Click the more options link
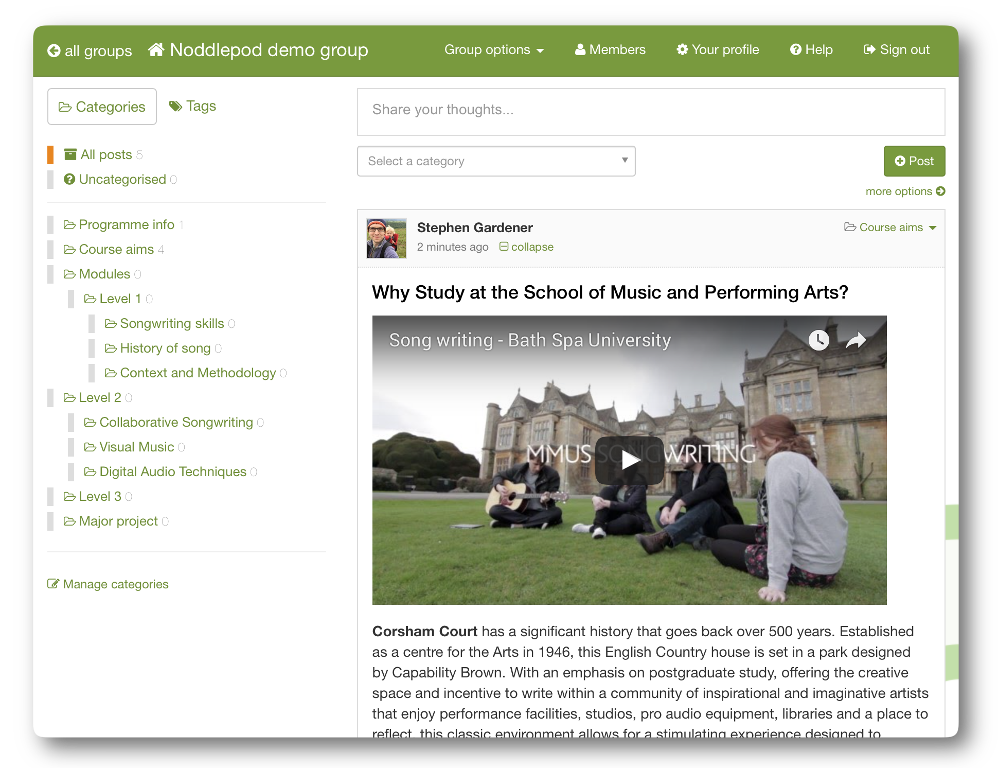998x768 pixels. [905, 191]
